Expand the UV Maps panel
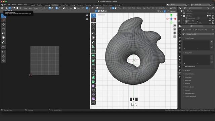The width and height of the screenshot is (215, 121). (x=187, y=71)
